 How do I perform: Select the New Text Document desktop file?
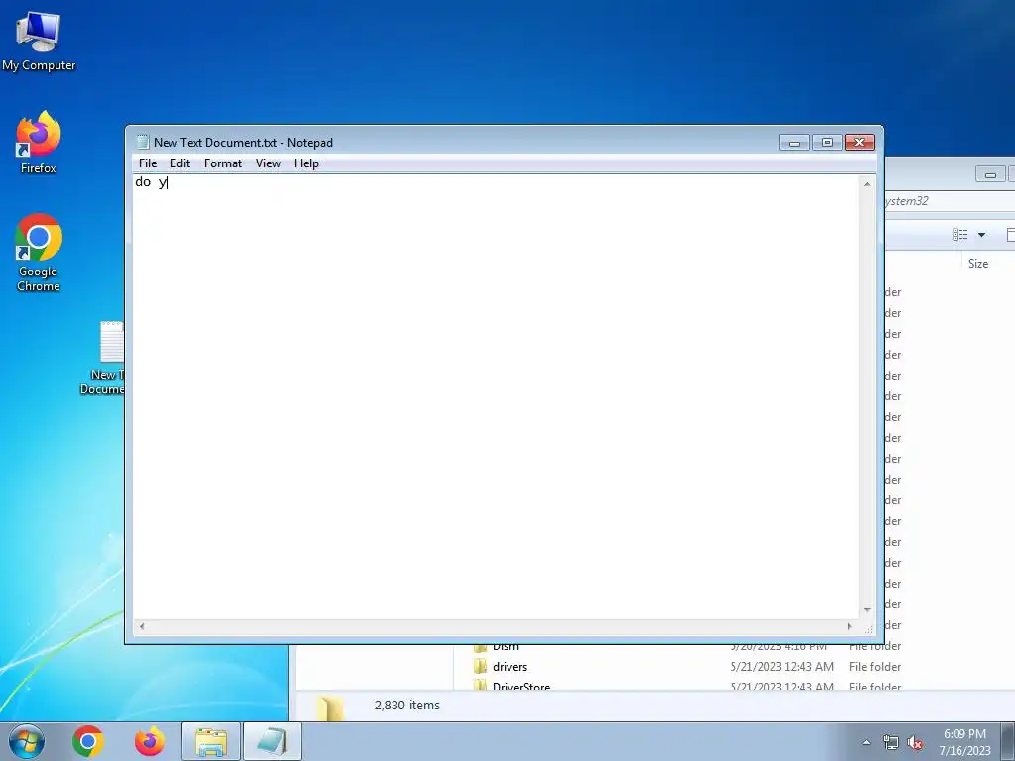[103, 359]
